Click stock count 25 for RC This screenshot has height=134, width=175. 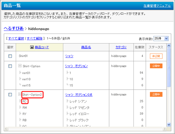click(x=141, y=101)
